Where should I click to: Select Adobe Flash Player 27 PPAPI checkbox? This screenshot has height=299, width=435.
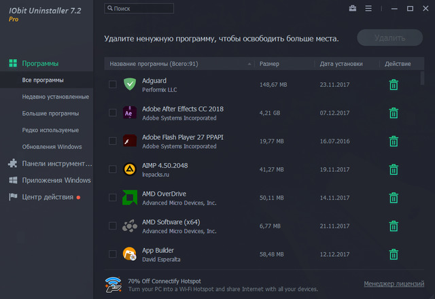pos(113,141)
